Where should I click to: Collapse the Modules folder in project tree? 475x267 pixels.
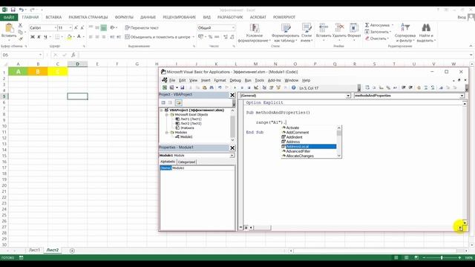(166, 132)
